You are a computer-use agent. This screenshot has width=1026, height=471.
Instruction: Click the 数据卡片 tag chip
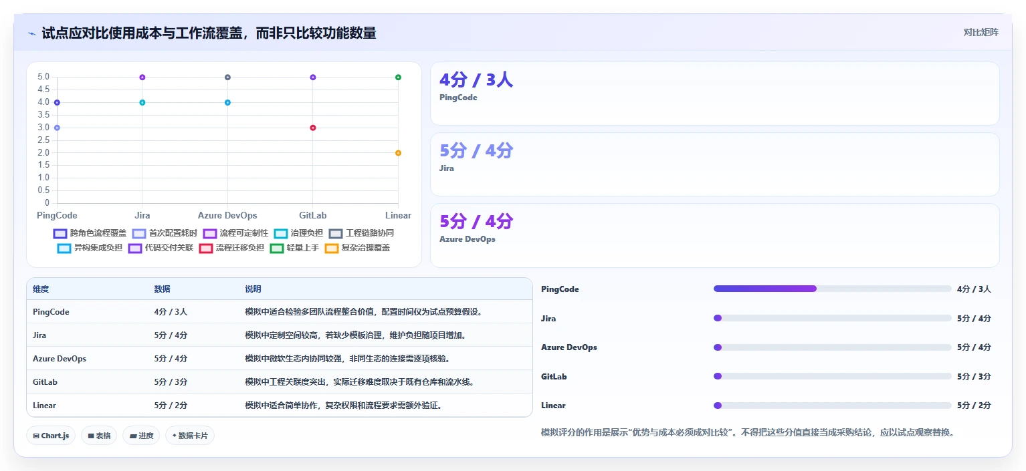pos(190,436)
